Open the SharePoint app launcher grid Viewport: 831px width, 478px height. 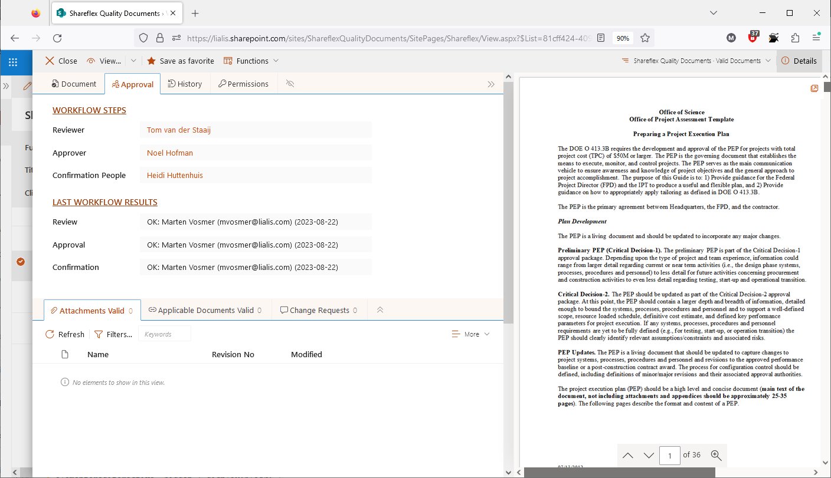tap(13, 61)
